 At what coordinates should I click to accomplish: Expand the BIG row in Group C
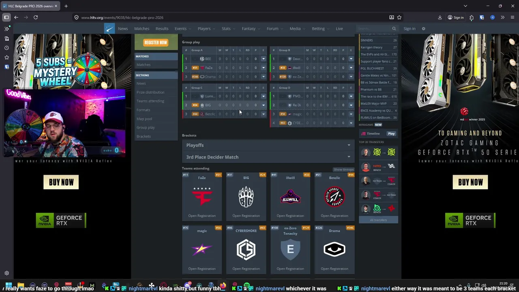263,105
